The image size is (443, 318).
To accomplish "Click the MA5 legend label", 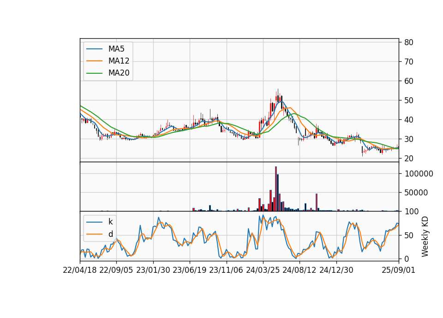I will point(116,49).
